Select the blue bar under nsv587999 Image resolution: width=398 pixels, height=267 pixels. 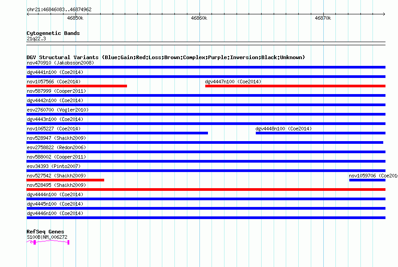(x=206, y=95)
